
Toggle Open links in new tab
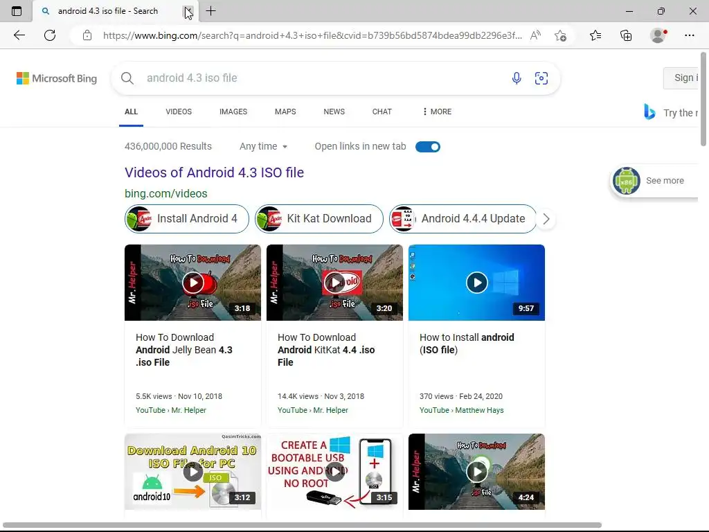pyautogui.click(x=427, y=147)
